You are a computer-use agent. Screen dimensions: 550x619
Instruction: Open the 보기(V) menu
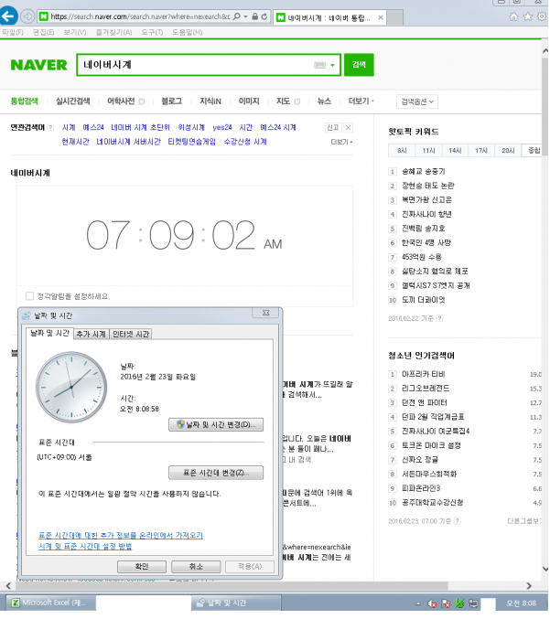click(75, 32)
